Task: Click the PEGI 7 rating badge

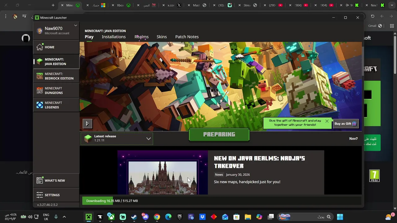Action: pyautogui.click(x=374, y=176)
